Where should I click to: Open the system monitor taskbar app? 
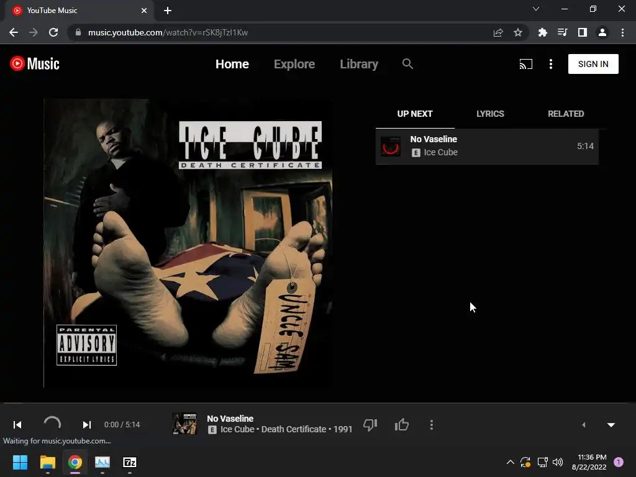(102, 462)
